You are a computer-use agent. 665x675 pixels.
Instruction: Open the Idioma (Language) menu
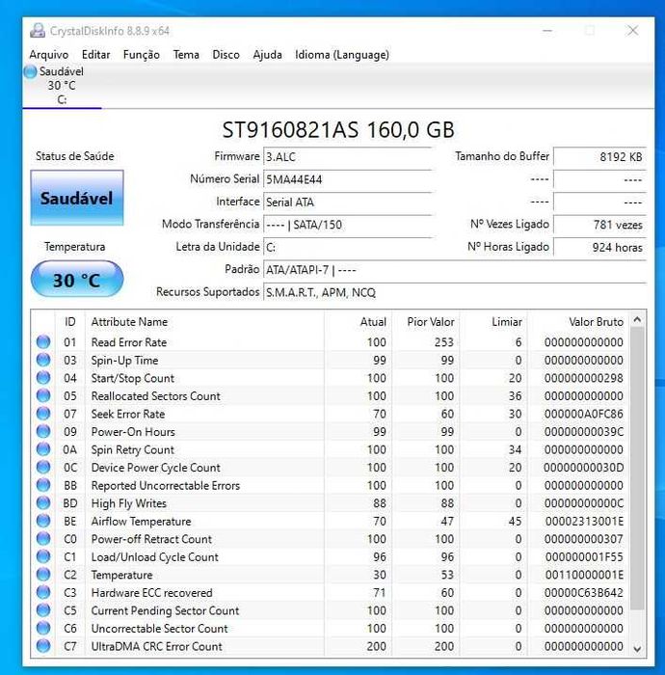[x=342, y=55]
